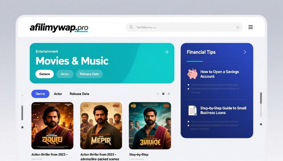Screen dimensions: 283x161
Task: Toggle the Release Date pill in banner
Action: click(x=89, y=74)
